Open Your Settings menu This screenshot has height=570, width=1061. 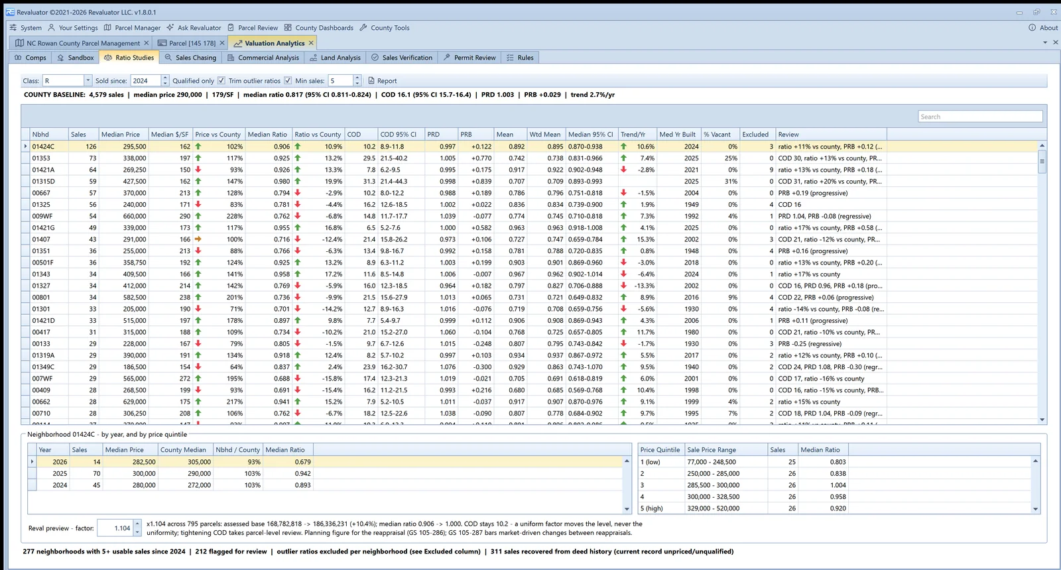(72, 28)
